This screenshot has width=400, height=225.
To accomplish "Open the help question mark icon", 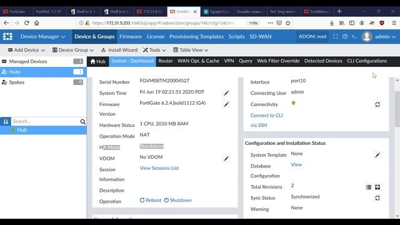I will coord(345,36).
